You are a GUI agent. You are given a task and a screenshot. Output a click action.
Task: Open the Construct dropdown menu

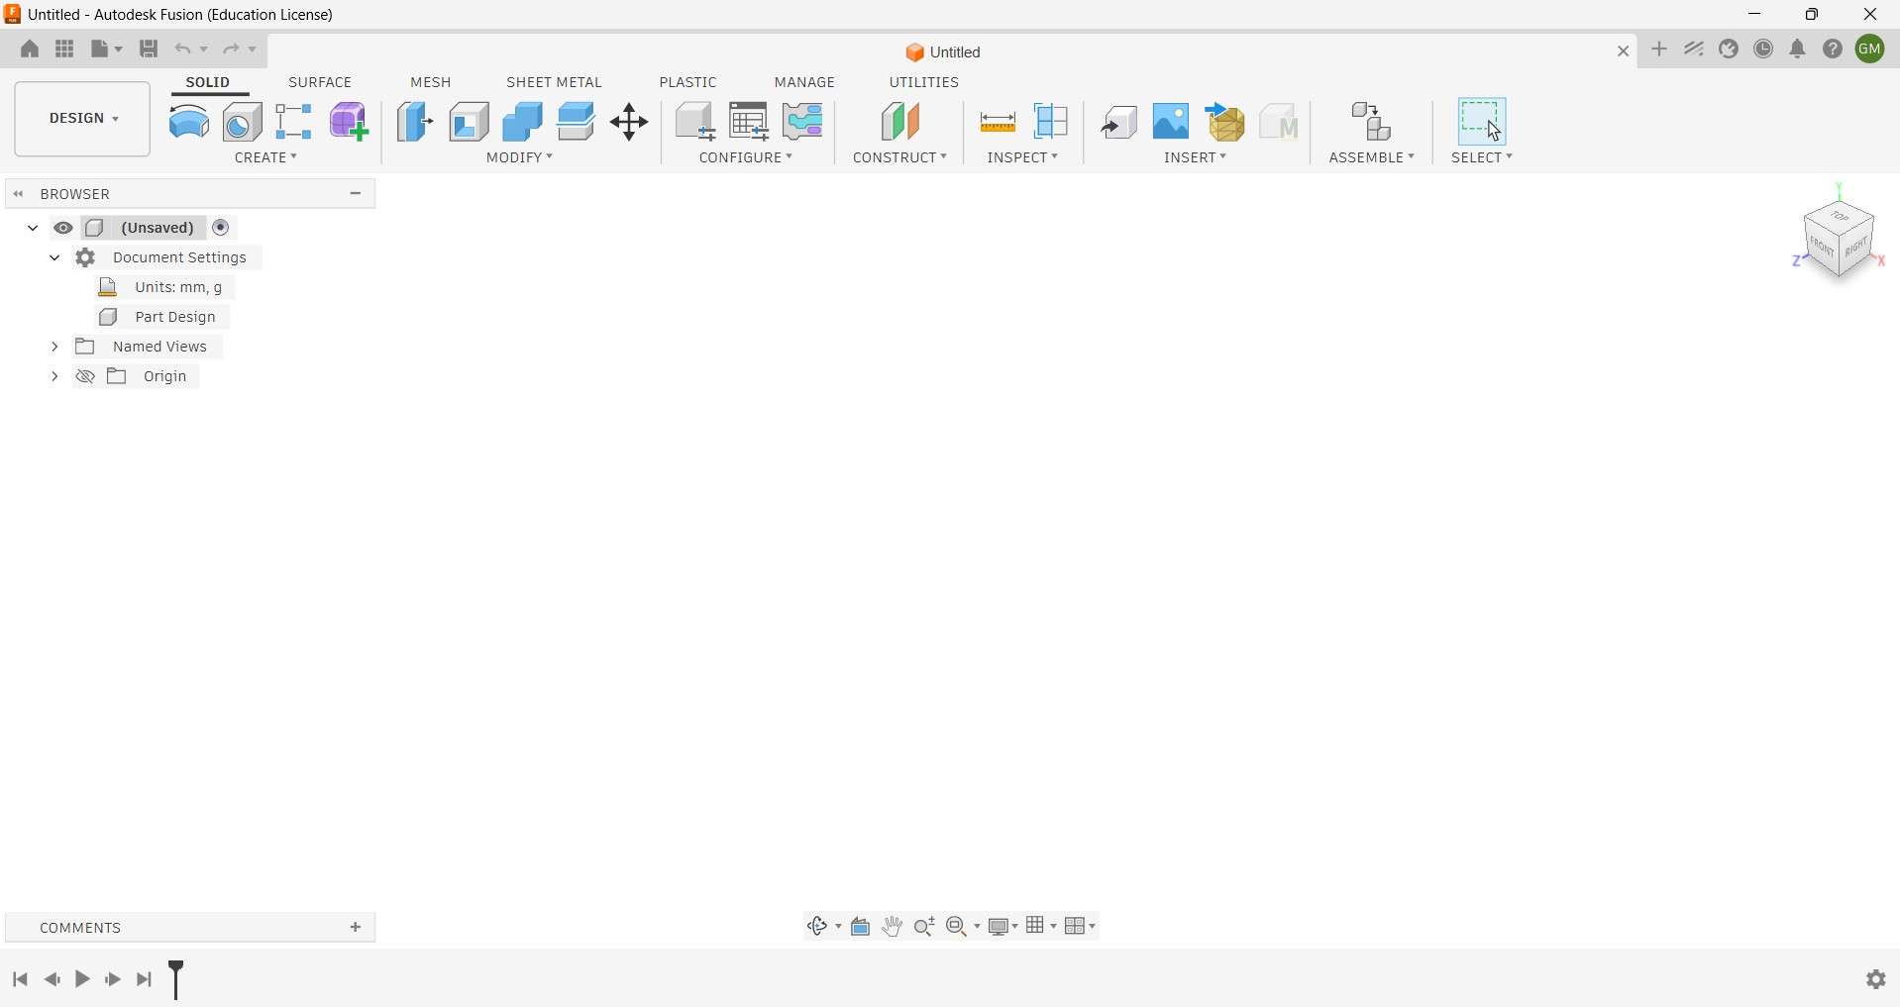point(900,158)
